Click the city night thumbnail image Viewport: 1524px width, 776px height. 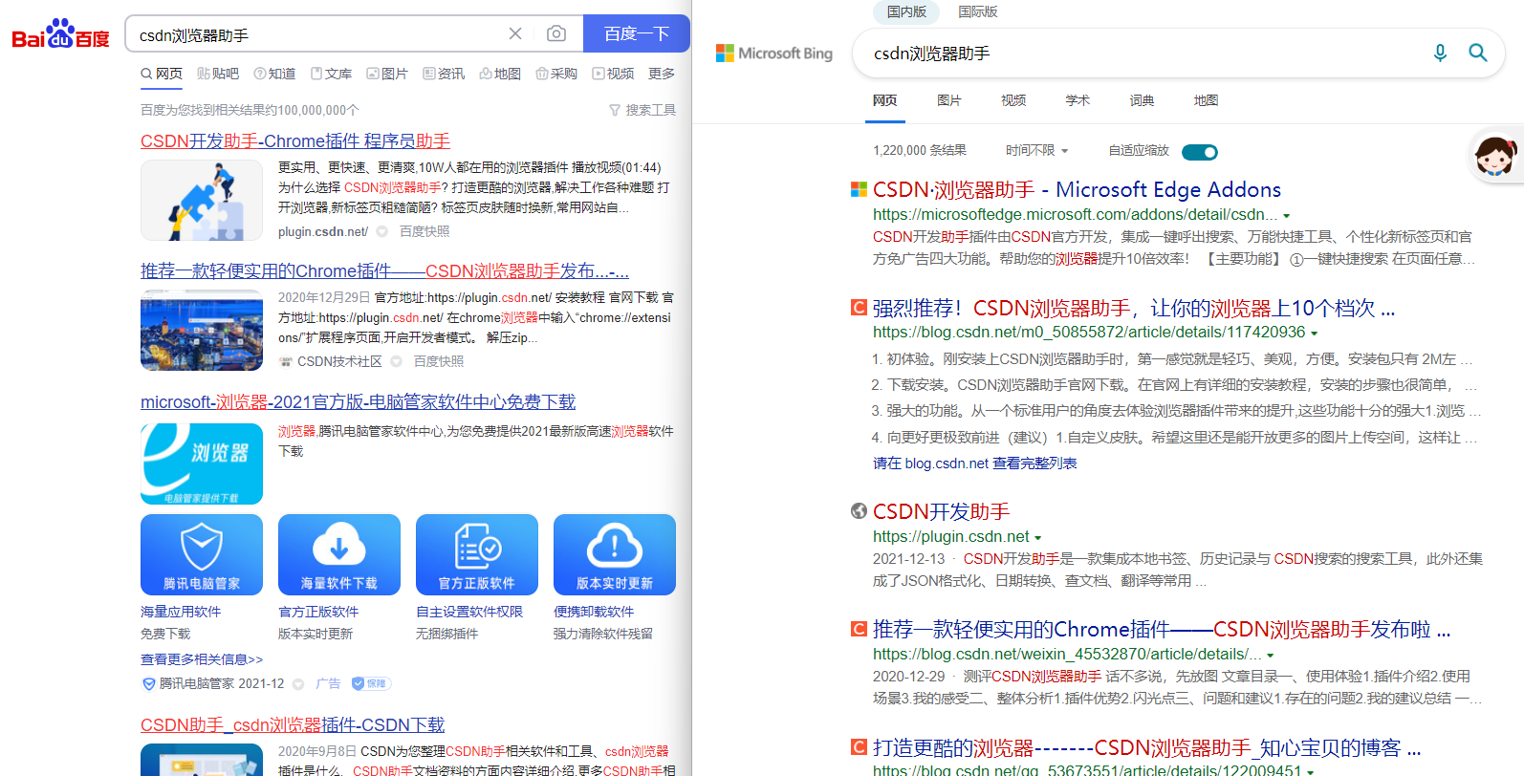(202, 330)
